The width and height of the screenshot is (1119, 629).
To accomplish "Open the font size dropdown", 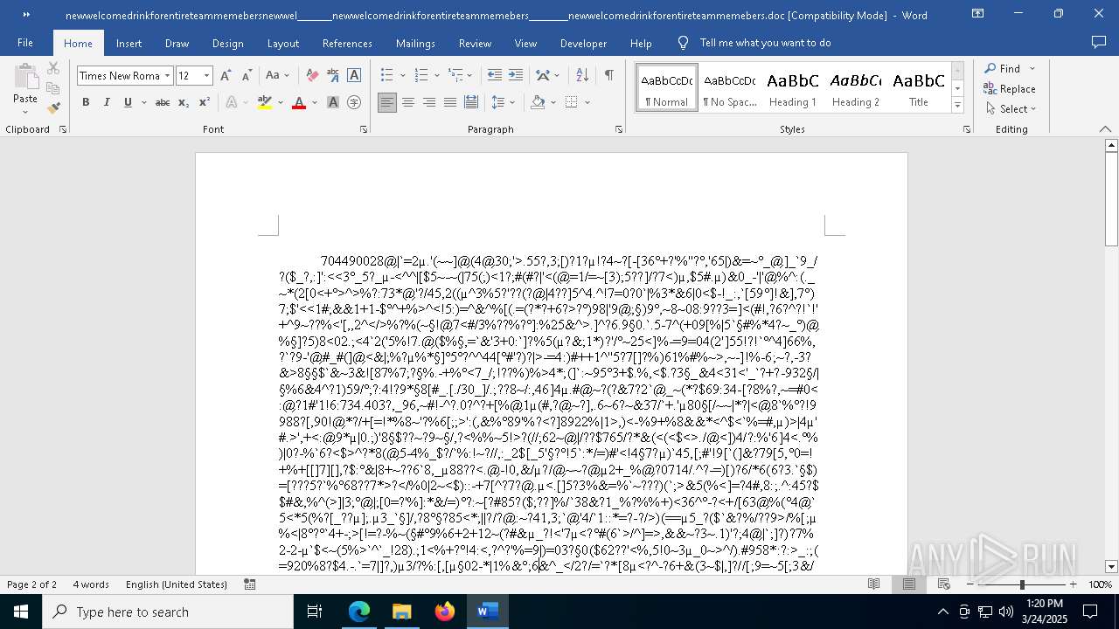I will click(207, 76).
